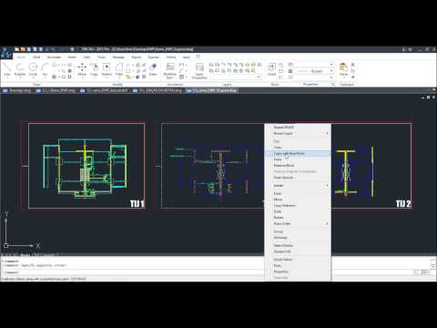Choose Cut in context menu

[299, 141]
